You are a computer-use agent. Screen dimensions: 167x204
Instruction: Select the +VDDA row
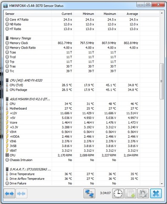coord(82,136)
